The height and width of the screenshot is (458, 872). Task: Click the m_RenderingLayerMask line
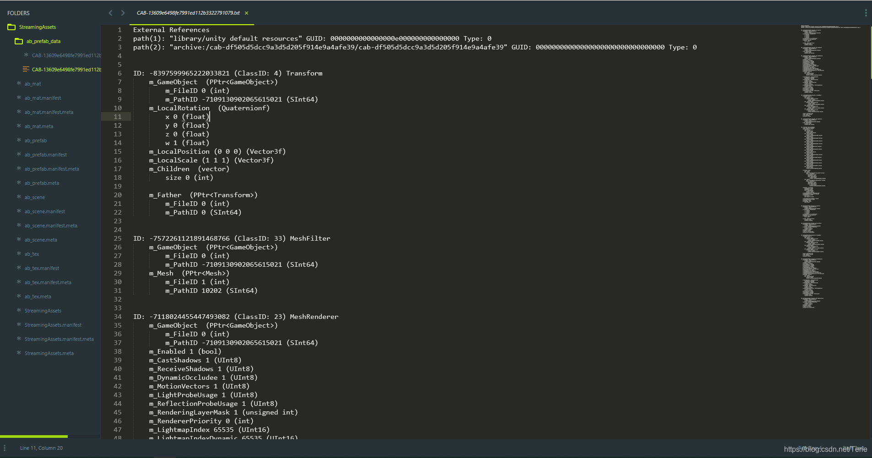point(223,412)
